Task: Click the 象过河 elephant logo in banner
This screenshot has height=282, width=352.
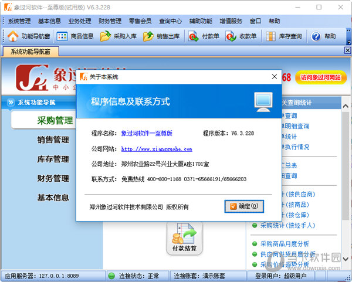Action: click(32, 77)
